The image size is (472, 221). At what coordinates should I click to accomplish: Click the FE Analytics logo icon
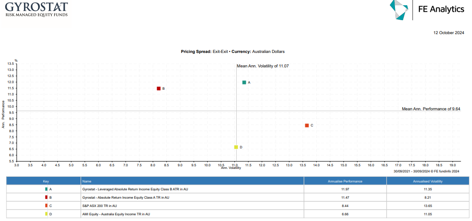(399, 10)
